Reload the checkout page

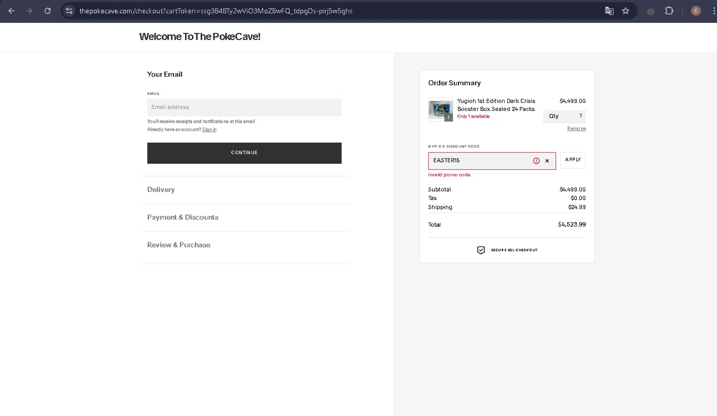47,11
